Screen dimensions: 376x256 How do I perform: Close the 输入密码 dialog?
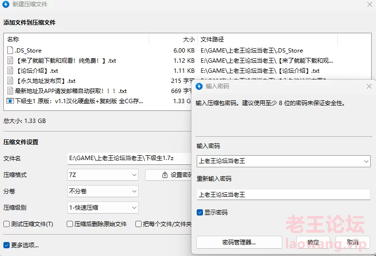click(x=369, y=86)
